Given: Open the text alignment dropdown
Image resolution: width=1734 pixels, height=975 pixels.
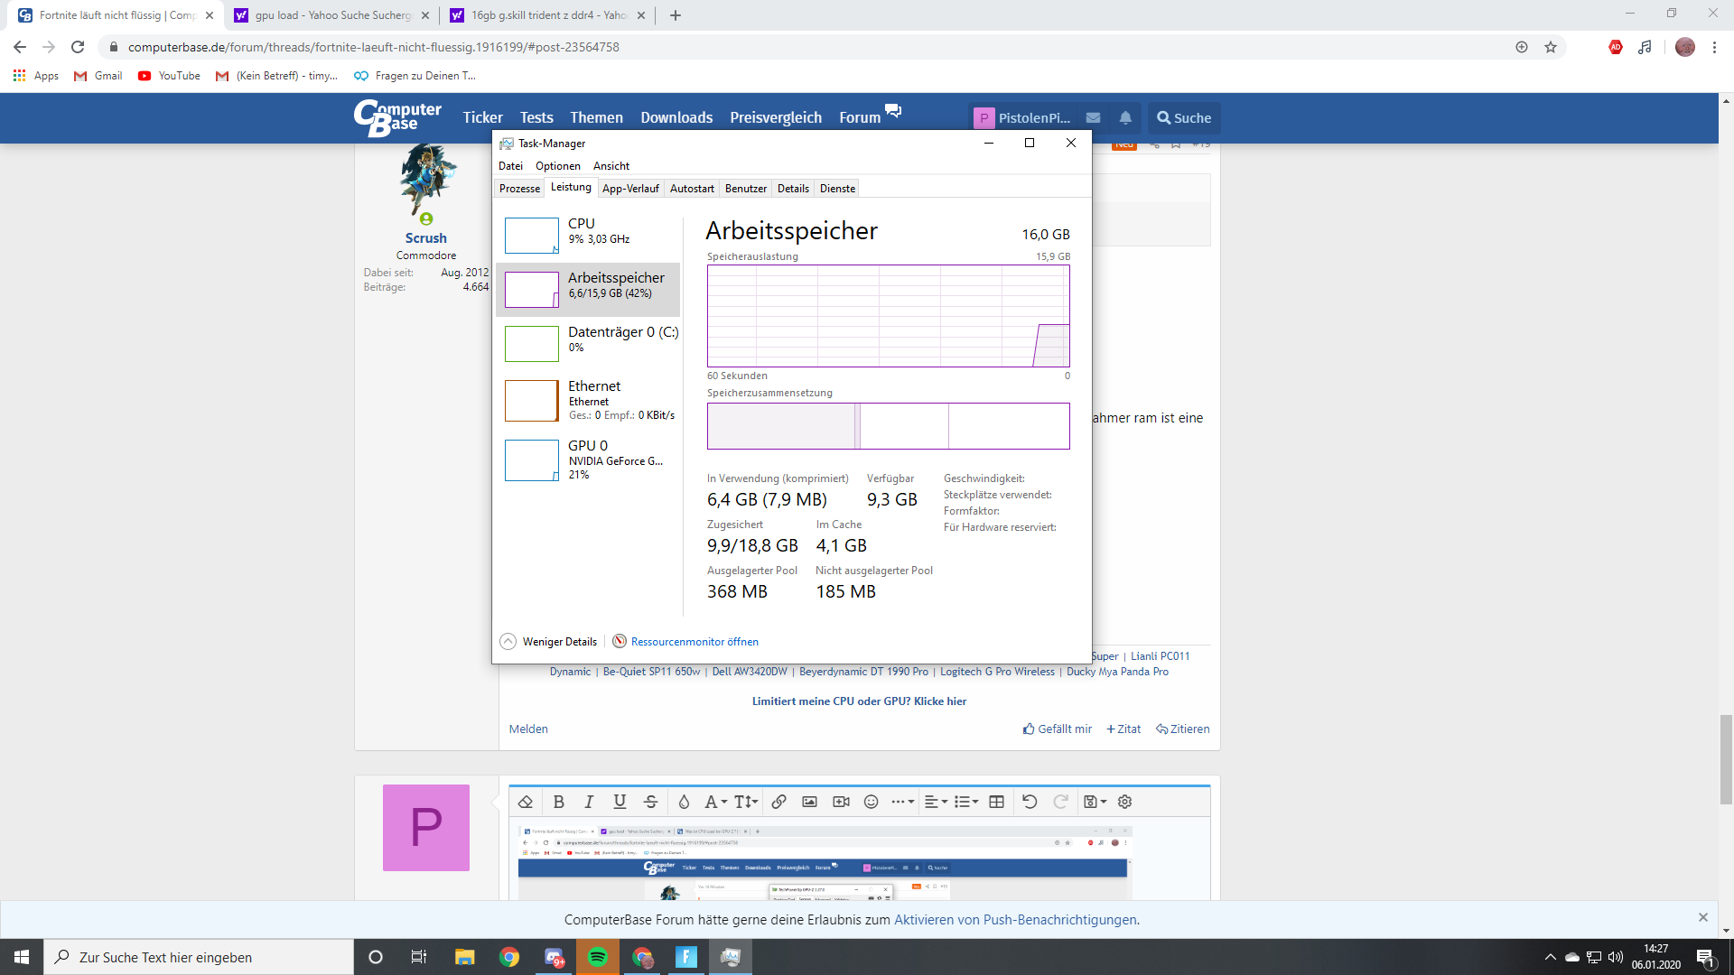Looking at the screenshot, I should point(933,802).
